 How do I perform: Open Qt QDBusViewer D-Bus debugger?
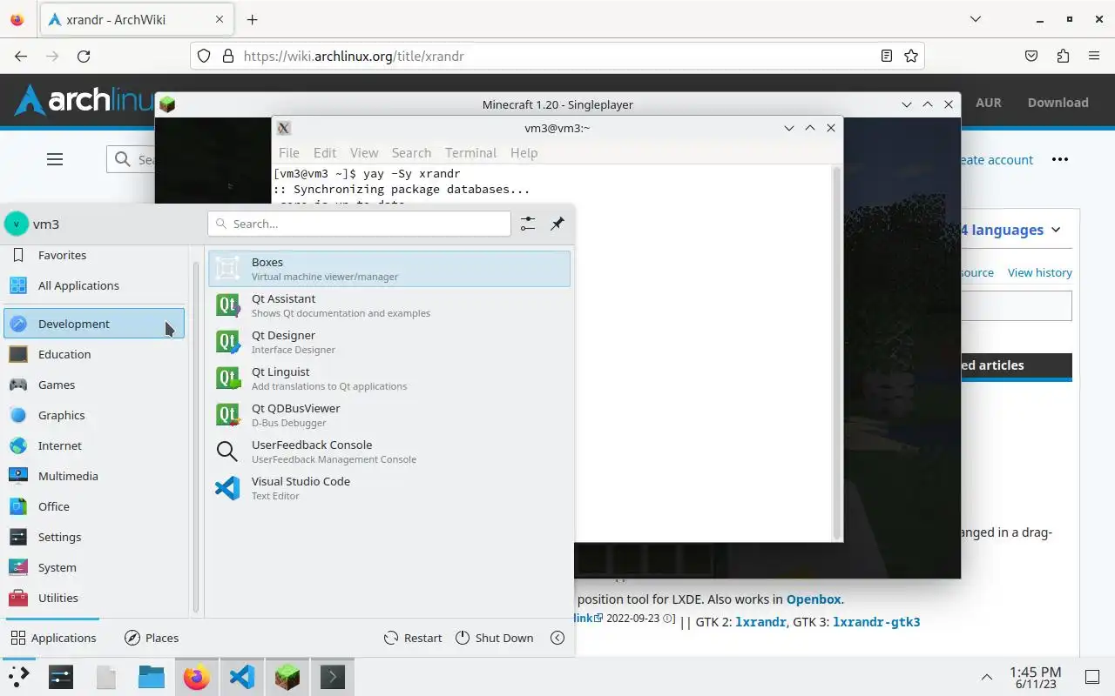click(x=389, y=415)
